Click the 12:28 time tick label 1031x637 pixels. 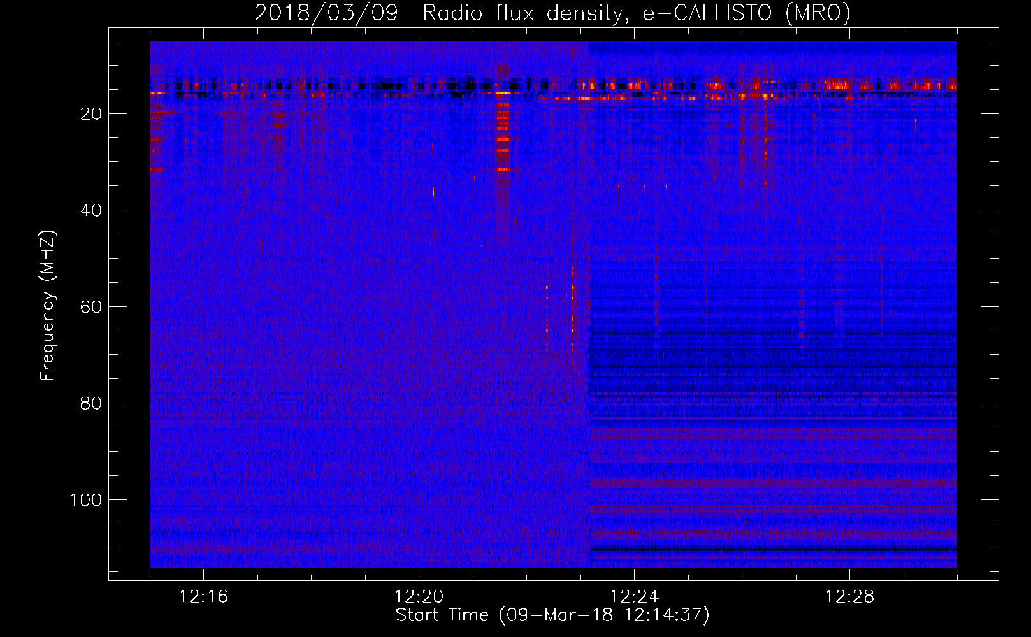849,597
